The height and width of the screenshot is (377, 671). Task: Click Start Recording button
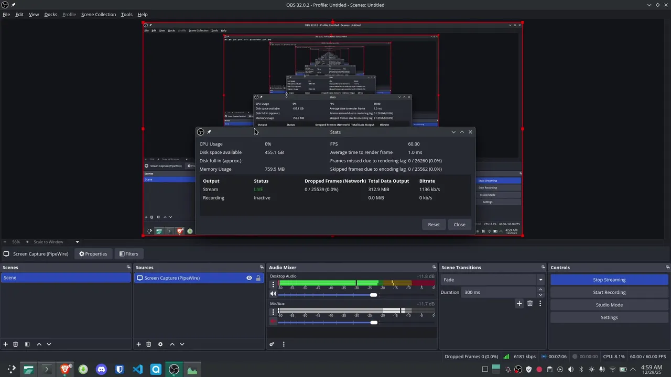(x=609, y=292)
